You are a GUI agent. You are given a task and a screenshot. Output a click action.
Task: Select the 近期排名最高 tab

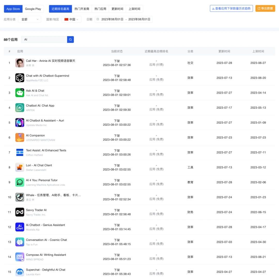pyautogui.click(x=60, y=9)
